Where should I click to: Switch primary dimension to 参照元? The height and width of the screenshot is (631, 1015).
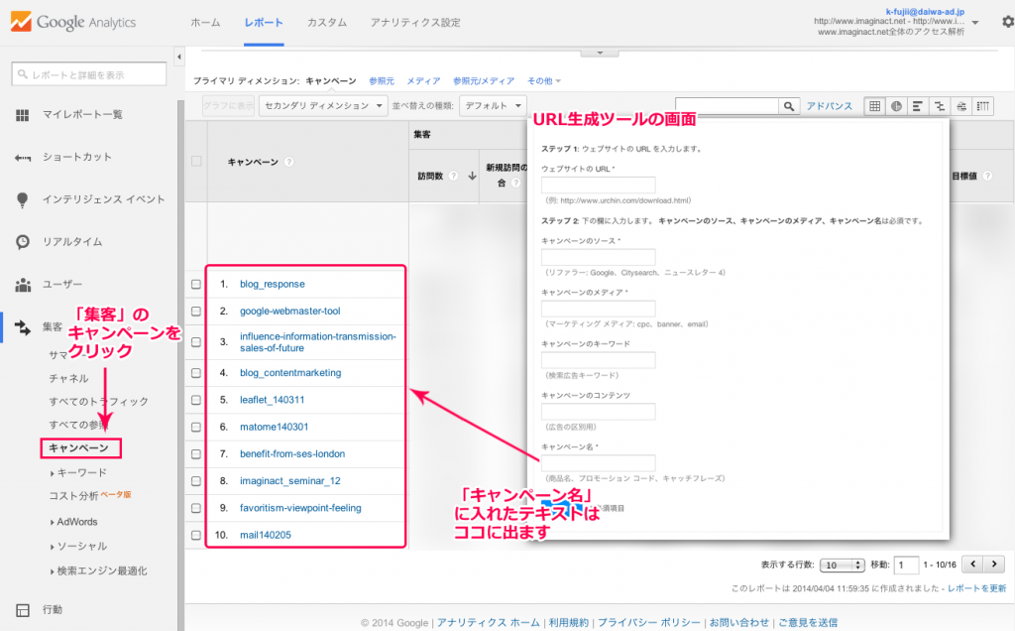point(382,81)
